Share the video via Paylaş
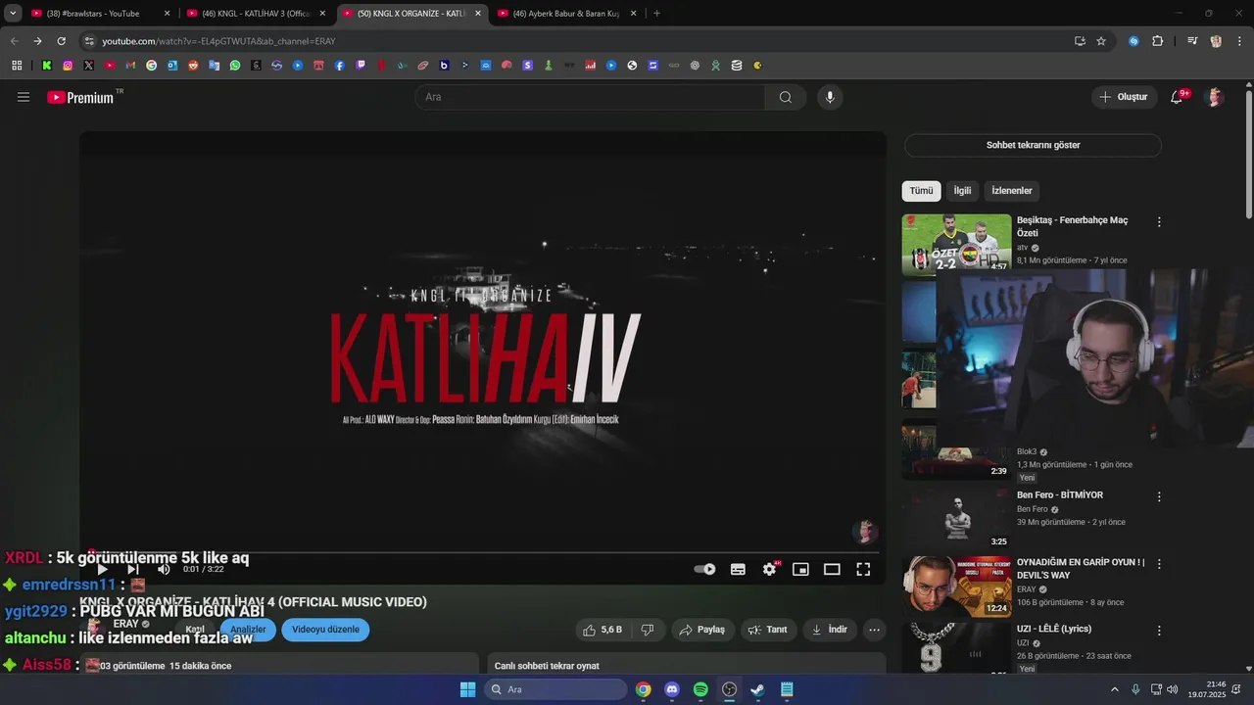Image resolution: width=1254 pixels, height=705 pixels. (x=701, y=630)
